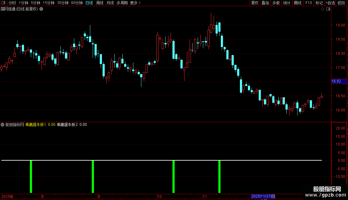This screenshot has width=348, height=200.
Task: Click the 2025/11/27/四 date marker
Action: (263, 196)
